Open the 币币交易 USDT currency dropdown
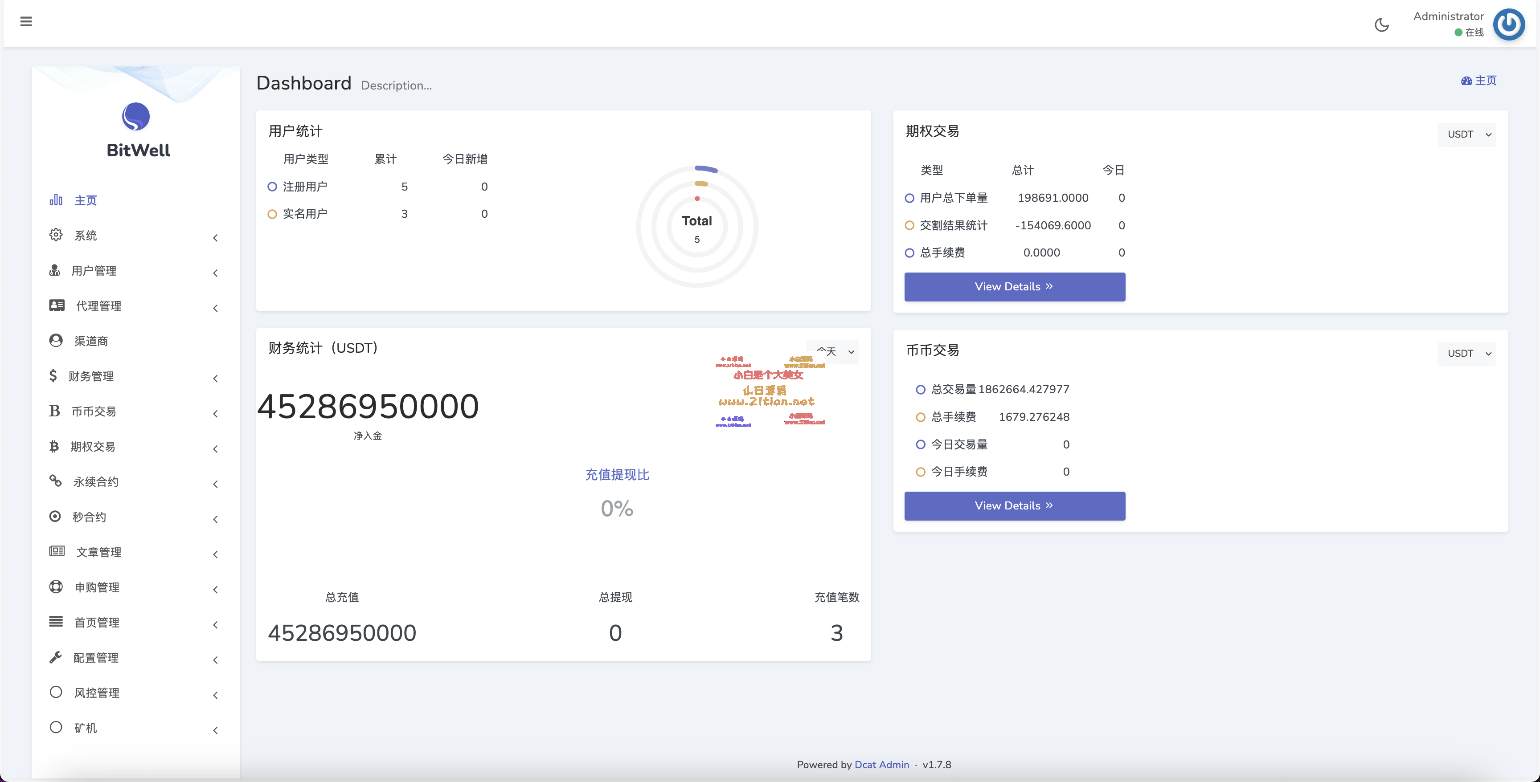1540x782 pixels. coord(1466,354)
